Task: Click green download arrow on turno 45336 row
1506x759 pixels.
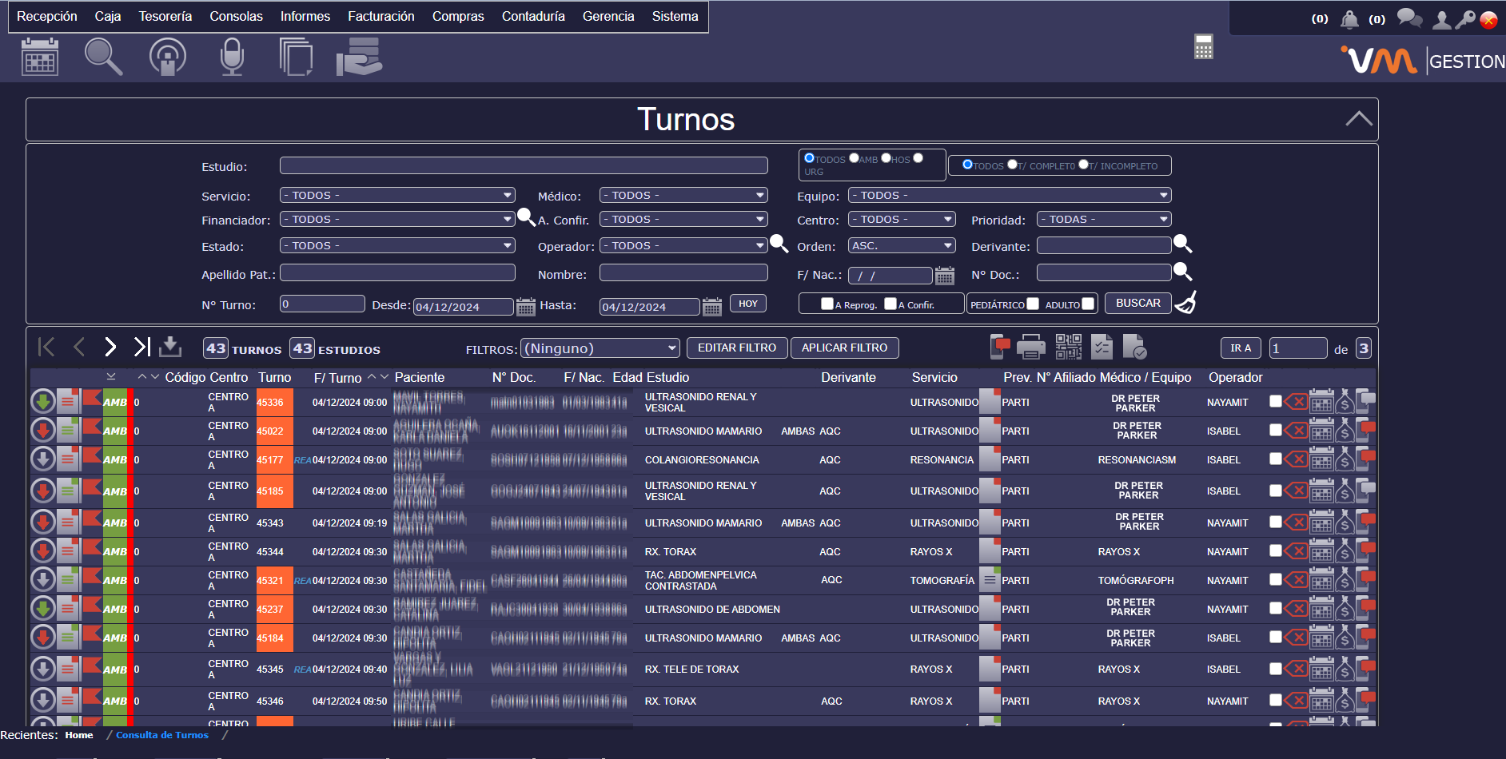Action: pos(42,402)
